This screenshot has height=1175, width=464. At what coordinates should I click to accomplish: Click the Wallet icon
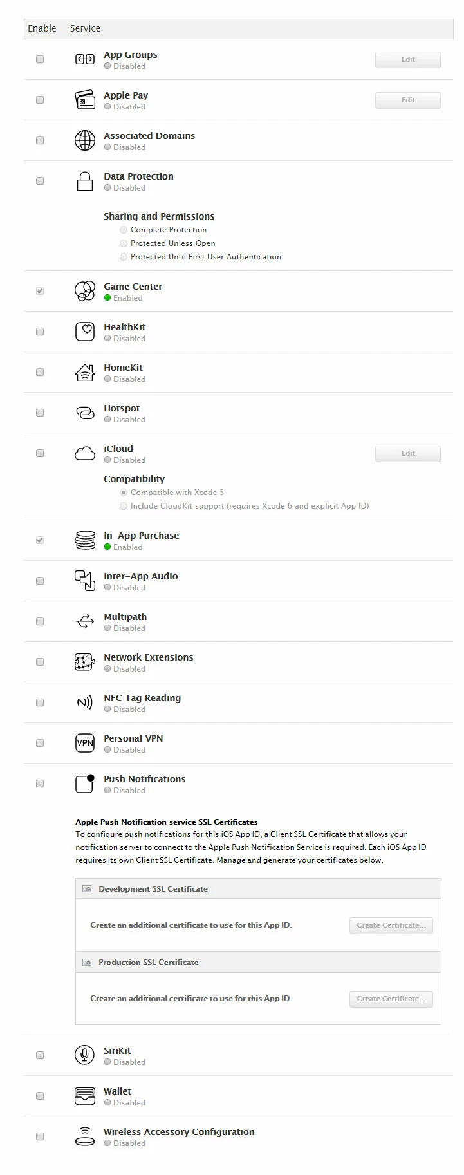(85, 1096)
